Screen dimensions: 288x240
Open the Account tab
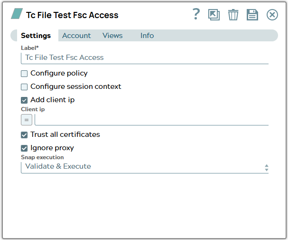pos(76,36)
